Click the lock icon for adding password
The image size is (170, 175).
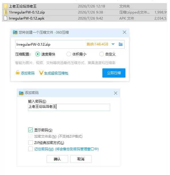tap(18, 72)
